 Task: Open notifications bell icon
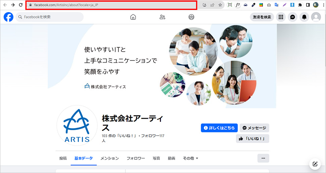304,17
